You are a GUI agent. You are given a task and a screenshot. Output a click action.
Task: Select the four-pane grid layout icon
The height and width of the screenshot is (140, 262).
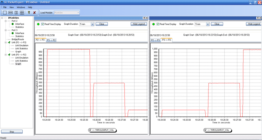pos(22,13)
